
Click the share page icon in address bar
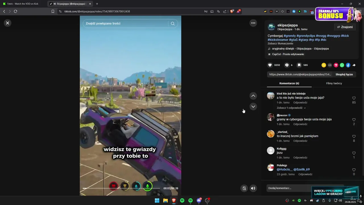point(225,11)
